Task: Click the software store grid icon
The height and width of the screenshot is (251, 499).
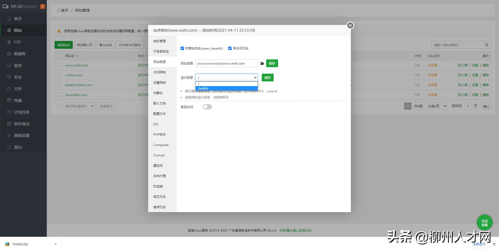Action: (x=9, y=124)
